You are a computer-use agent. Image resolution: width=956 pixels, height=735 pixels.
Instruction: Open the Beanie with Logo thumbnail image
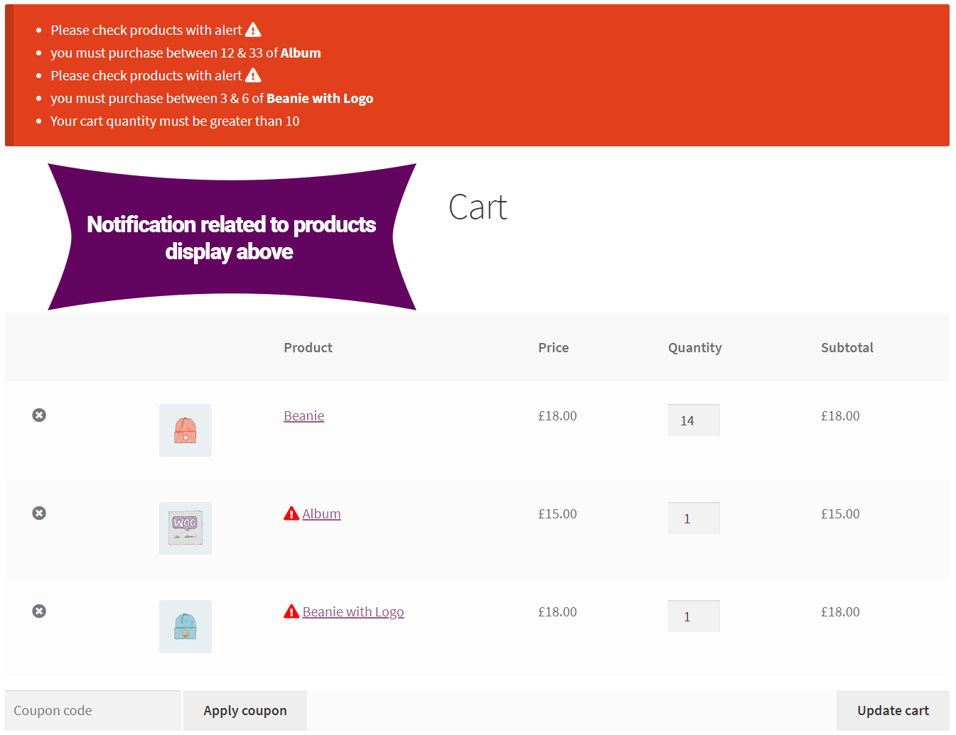pyautogui.click(x=185, y=626)
